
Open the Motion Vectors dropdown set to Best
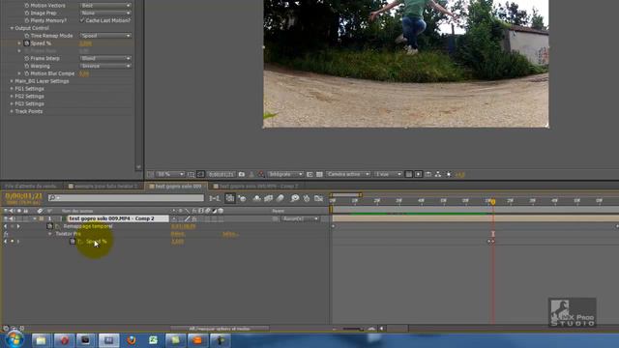coord(105,6)
